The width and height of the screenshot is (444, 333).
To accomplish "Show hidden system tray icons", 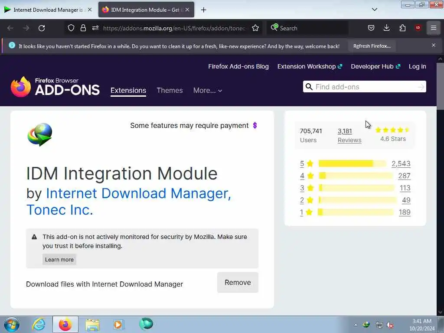I will click(x=356, y=325).
